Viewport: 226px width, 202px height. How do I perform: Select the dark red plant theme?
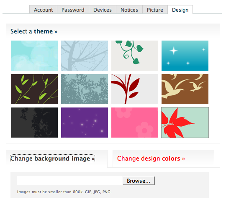(x=135, y=89)
